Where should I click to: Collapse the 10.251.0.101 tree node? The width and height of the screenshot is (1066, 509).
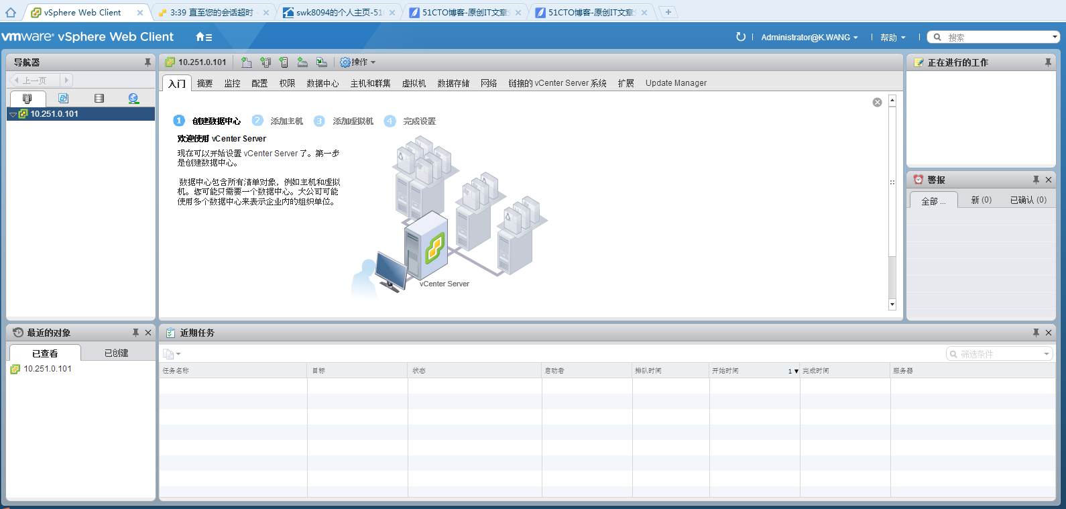(x=13, y=115)
